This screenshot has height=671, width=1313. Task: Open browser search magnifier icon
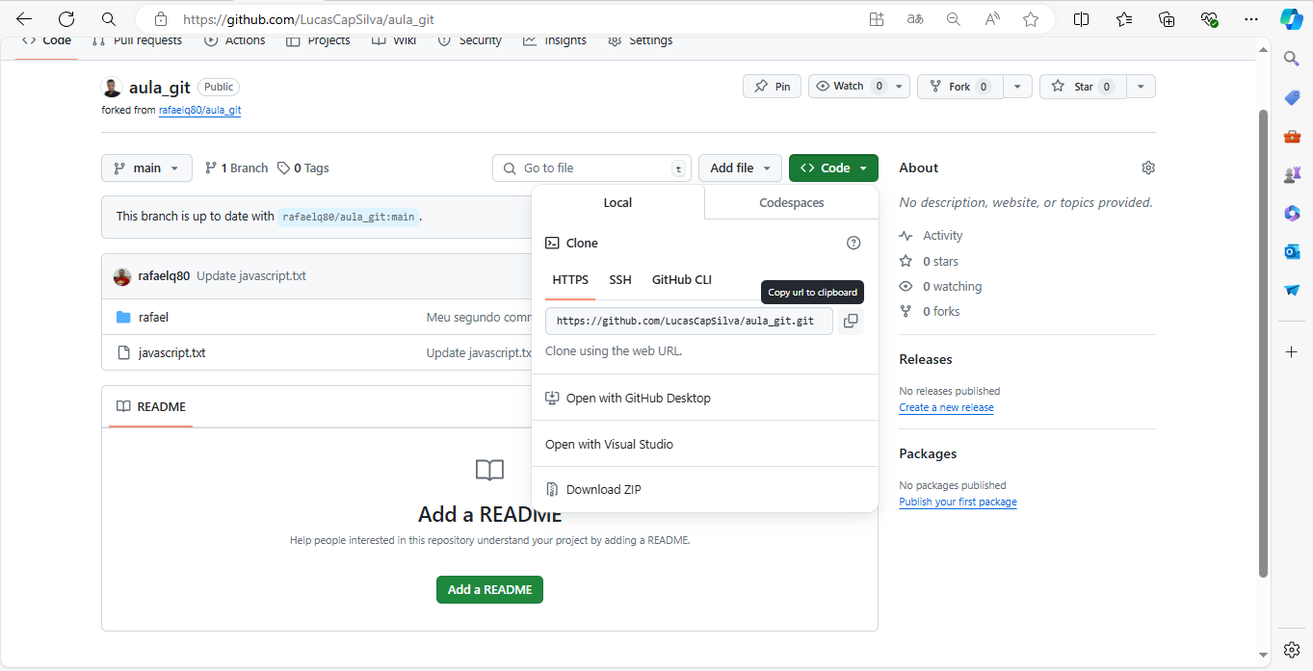coord(109,19)
